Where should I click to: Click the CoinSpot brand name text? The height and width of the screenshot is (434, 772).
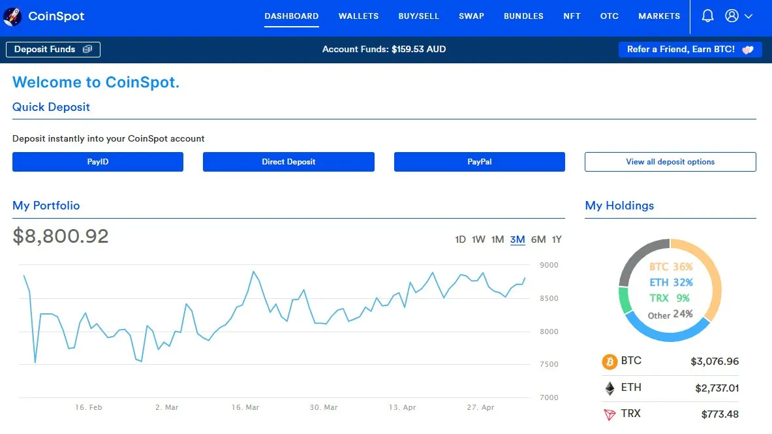coord(56,16)
